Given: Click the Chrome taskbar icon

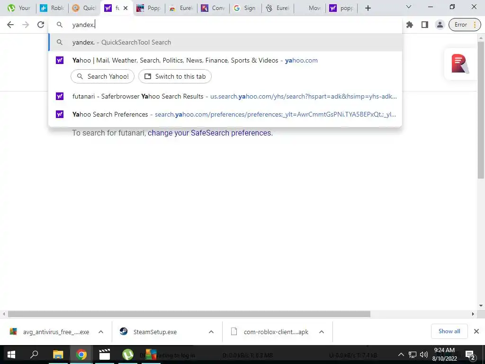Looking at the screenshot, I should click(81, 355).
